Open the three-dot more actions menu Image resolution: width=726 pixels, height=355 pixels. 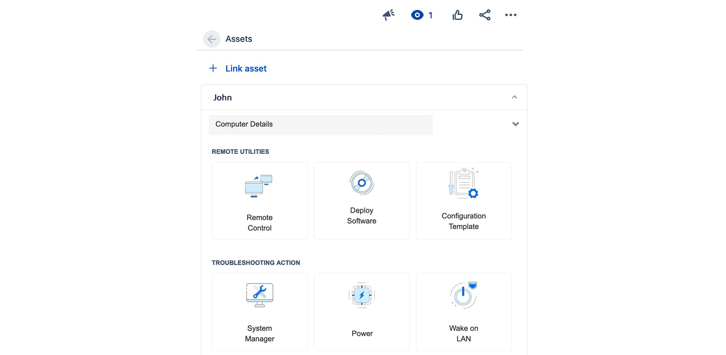pyautogui.click(x=511, y=15)
